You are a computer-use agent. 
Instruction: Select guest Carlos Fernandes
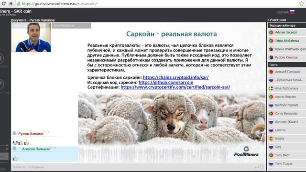tap(286, 114)
